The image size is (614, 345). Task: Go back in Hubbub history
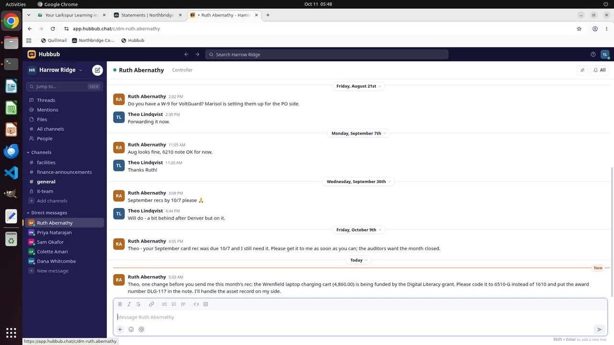[187, 54]
